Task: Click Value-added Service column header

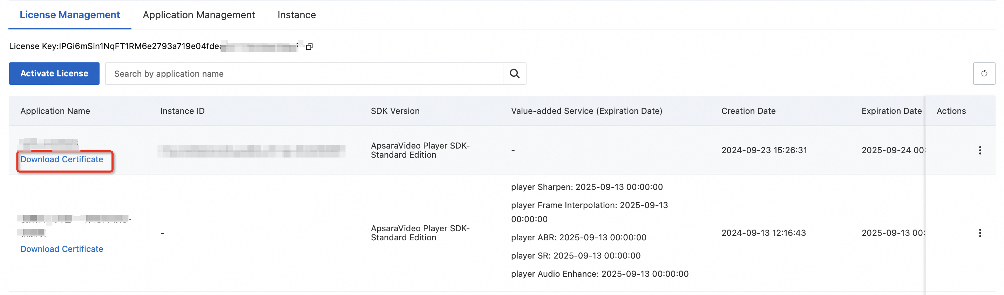Action: pyautogui.click(x=586, y=111)
